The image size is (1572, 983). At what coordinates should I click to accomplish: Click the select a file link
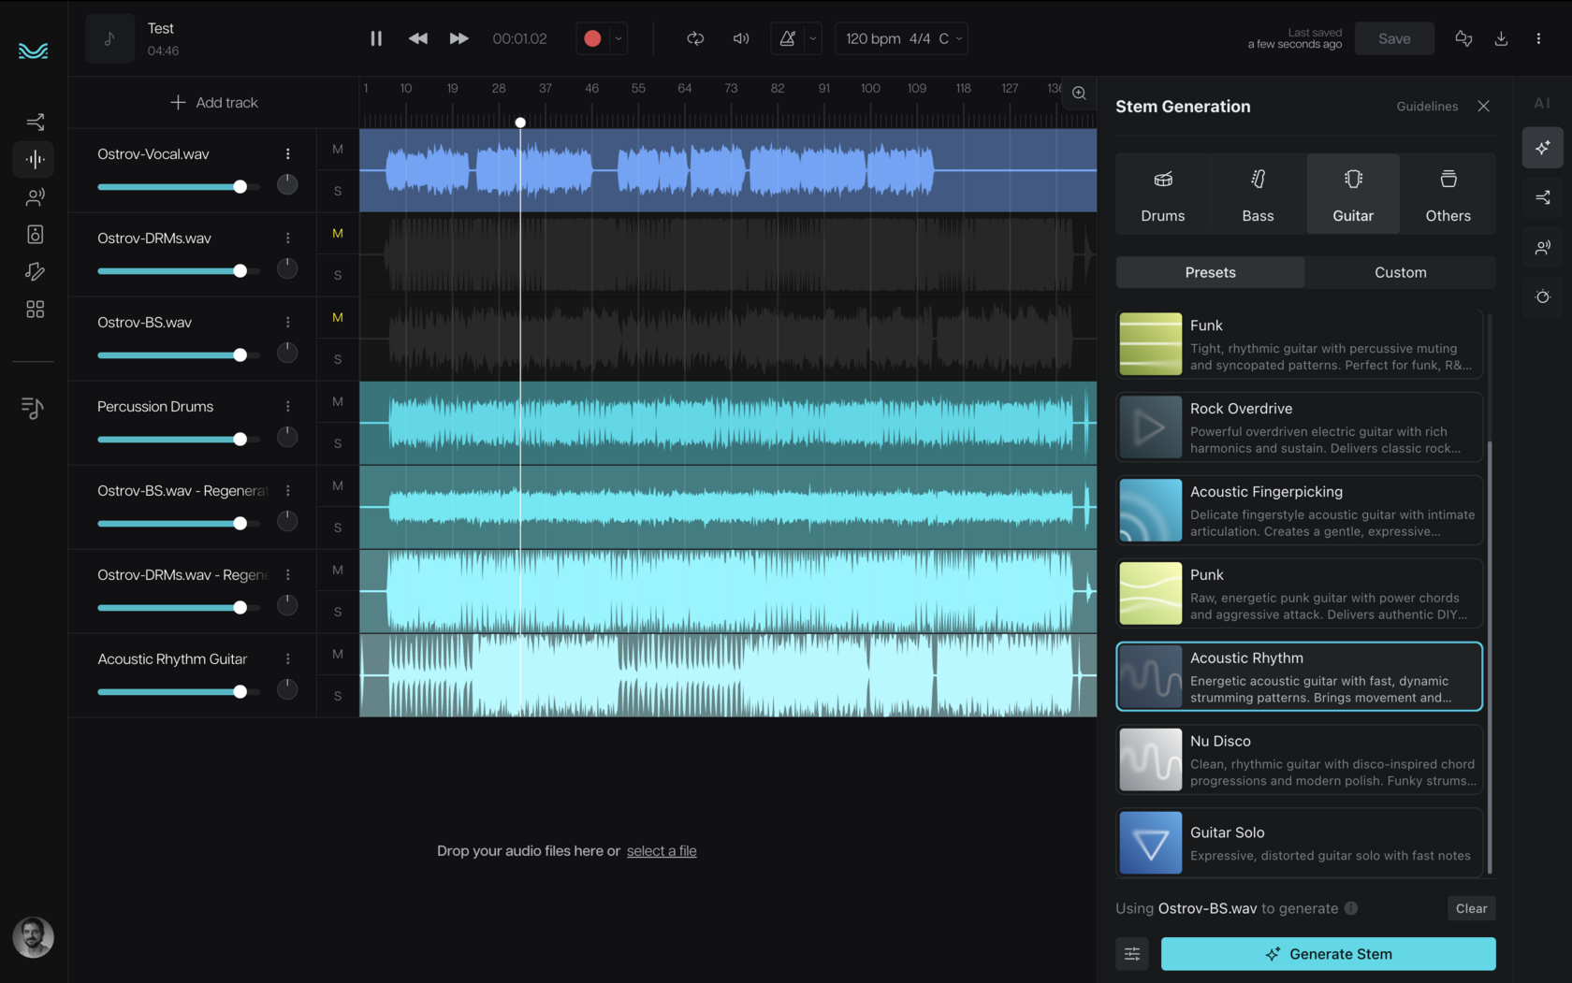click(662, 851)
